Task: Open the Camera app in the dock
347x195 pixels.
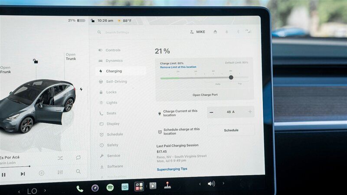Action: tap(95, 188)
